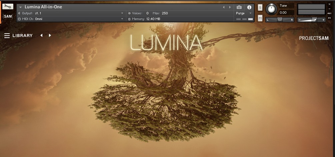Click the Max voices value 250
Viewport: 335px width, 157px height.
(x=165, y=13)
